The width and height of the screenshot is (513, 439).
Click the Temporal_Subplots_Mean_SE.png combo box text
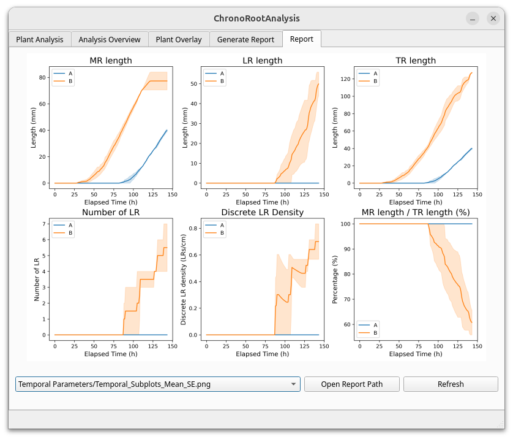[114, 384]
